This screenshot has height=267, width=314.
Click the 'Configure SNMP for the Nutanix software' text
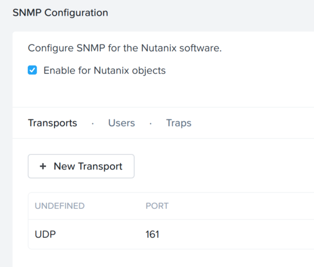click(125, 48)
